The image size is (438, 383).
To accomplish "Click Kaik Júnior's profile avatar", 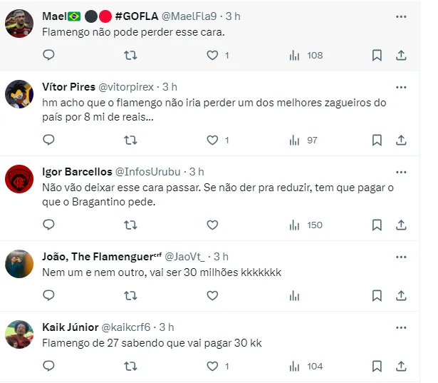I will click(19, 335).
